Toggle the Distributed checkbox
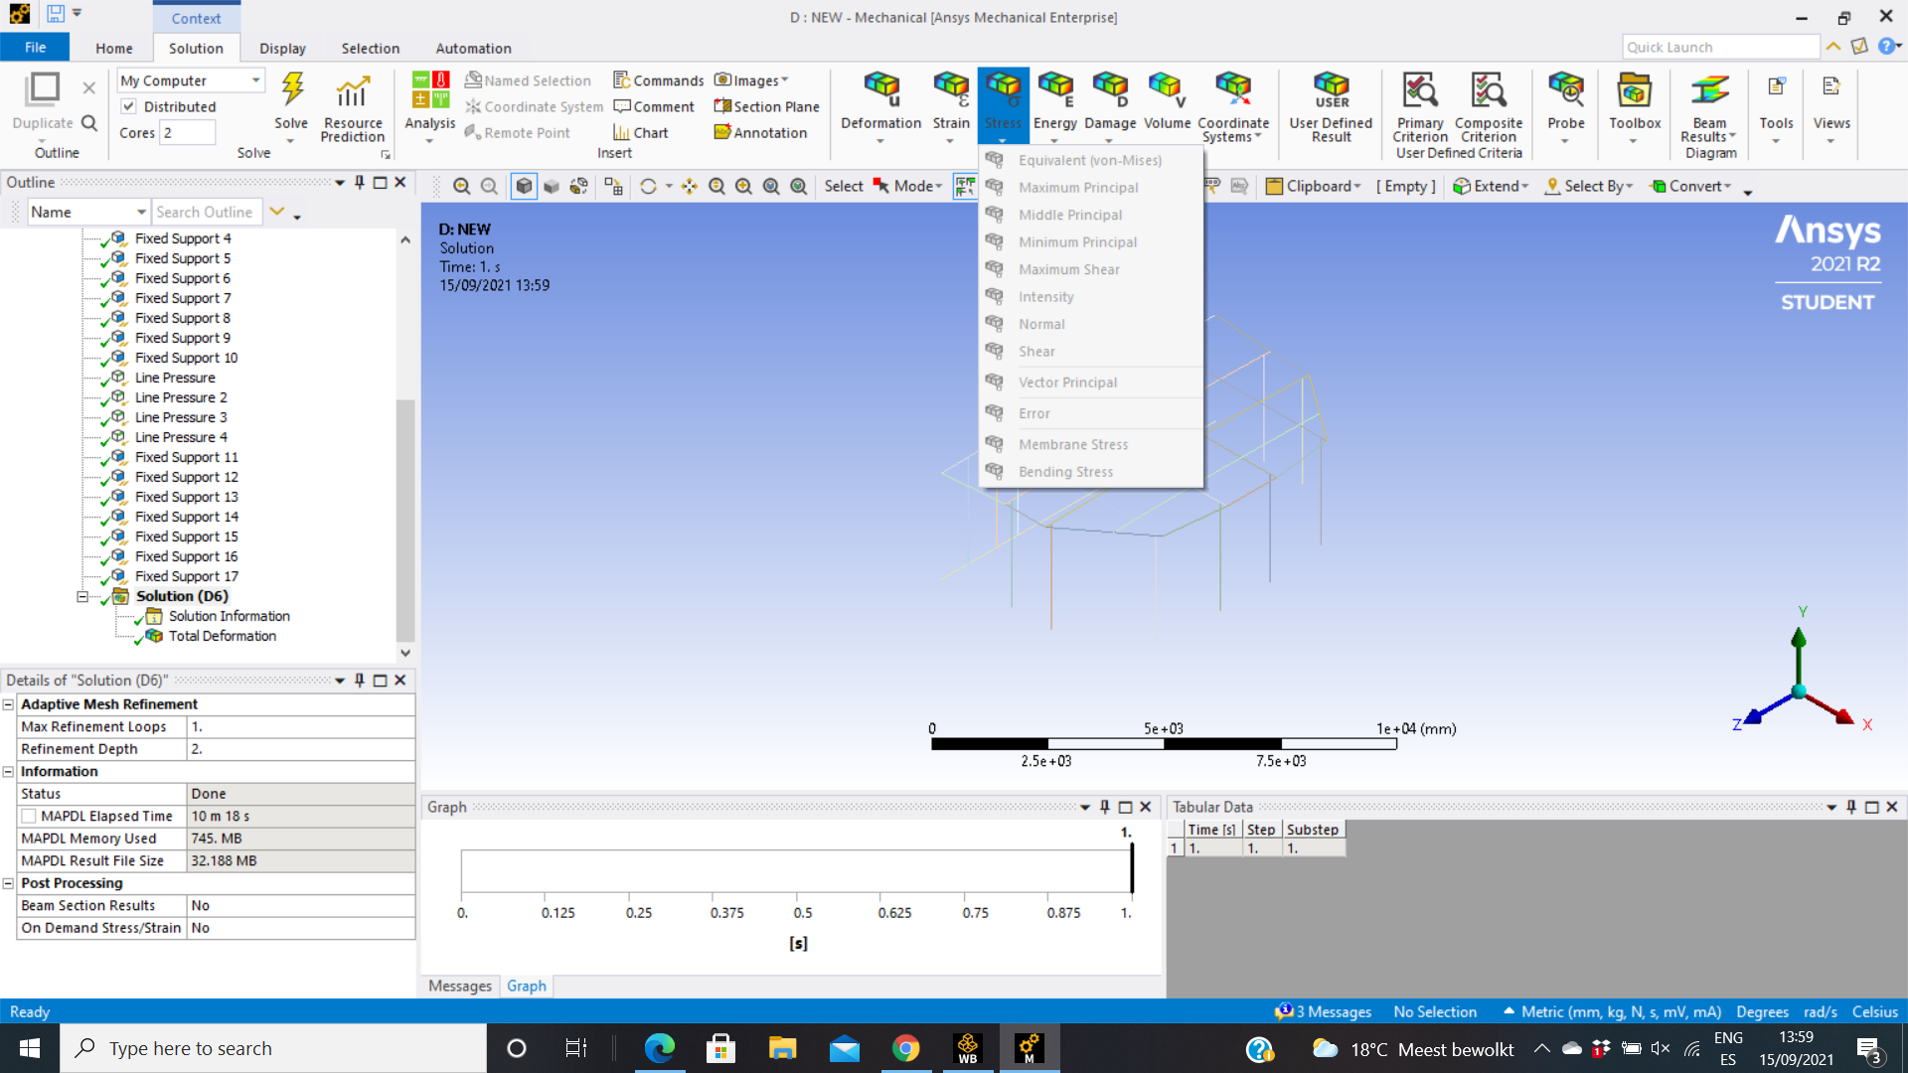Screen dimensions: 1908x1073 click(129, 106)
